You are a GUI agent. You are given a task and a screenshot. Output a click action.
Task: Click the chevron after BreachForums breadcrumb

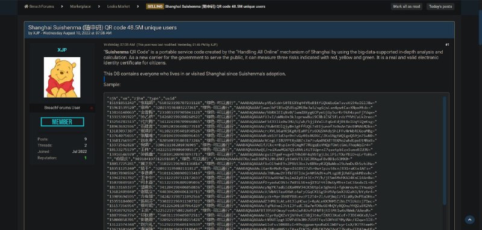click(62, 7)
